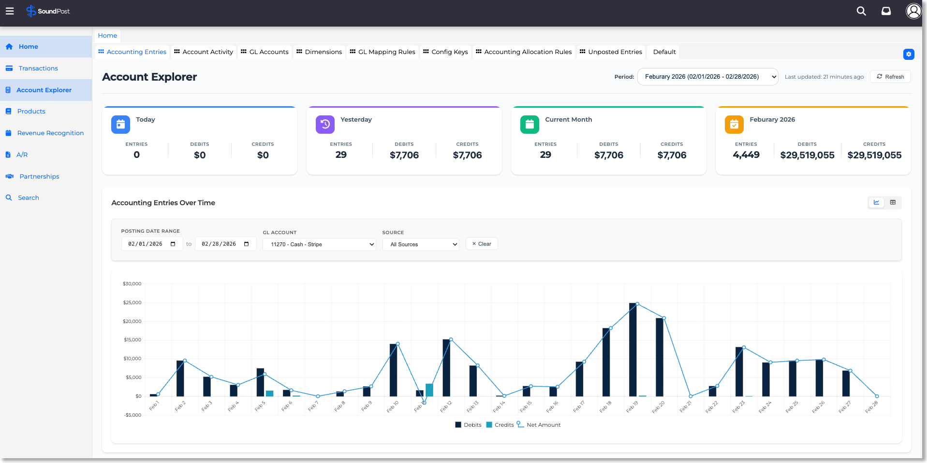The image size is (927, 463).
Task: Click the search magnifier icon in header
Action: [861, 11]
